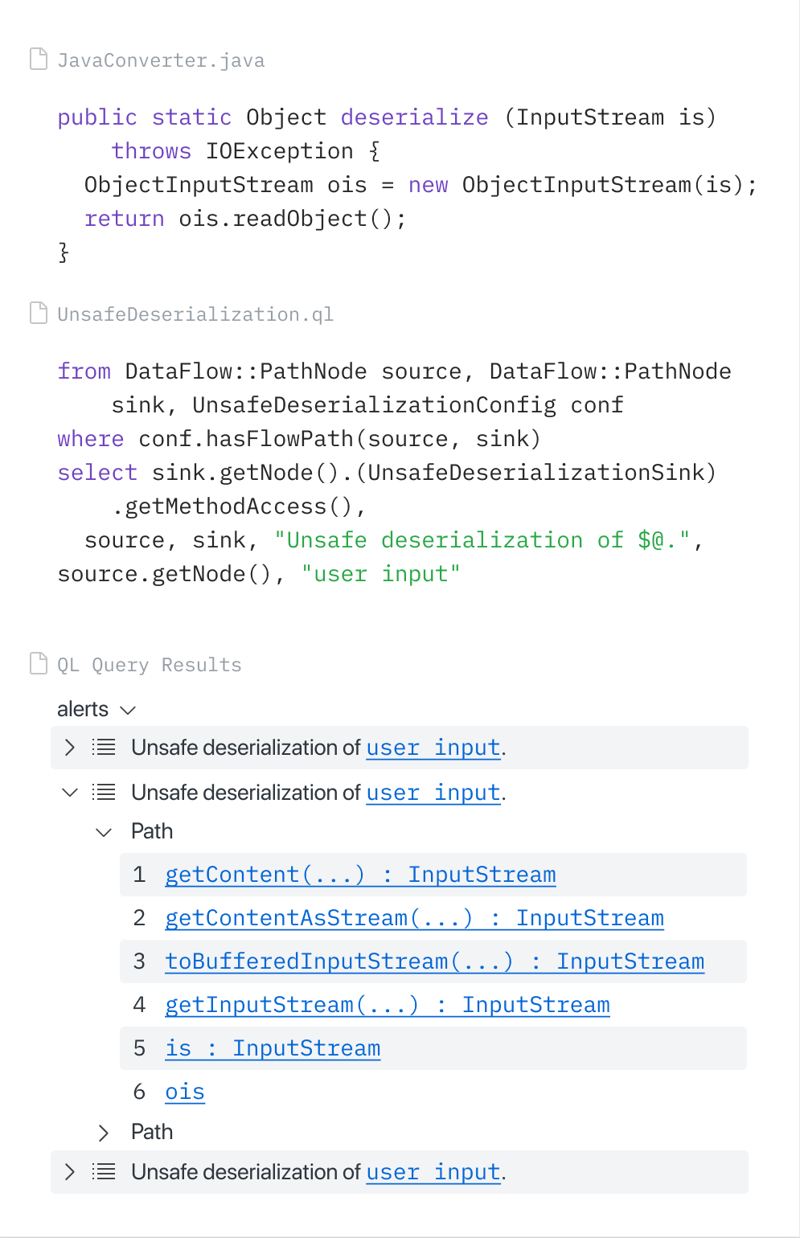Collapse the expanded Path section

(x=103, y=832)
